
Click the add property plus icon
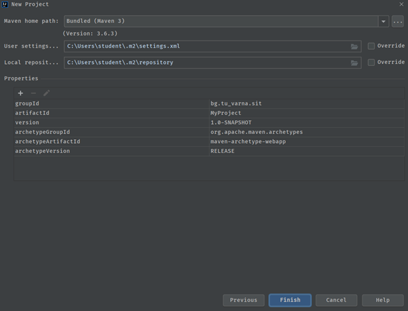(x=20, y=93)
